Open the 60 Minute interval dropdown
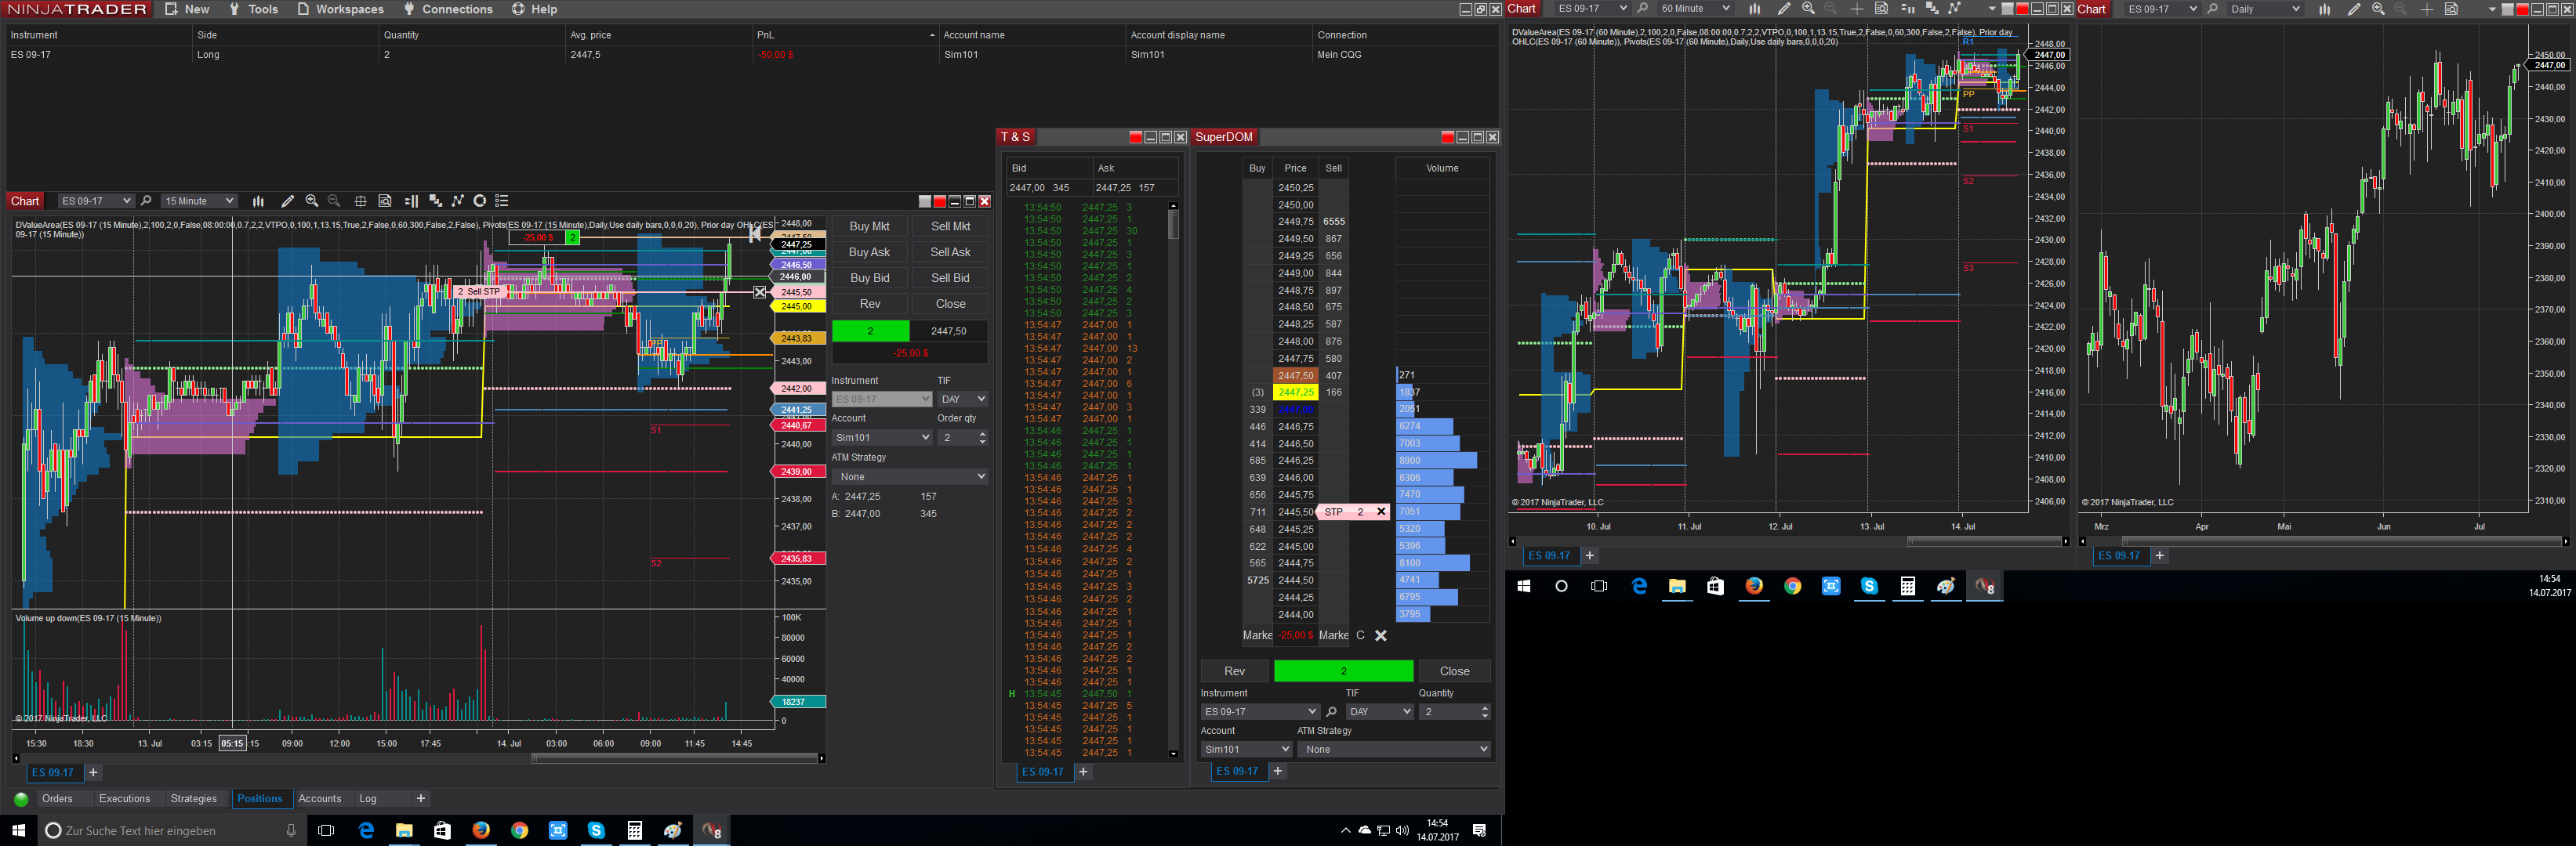This screenshot has width=2576, height=846. pyautogui.click(x=1695, y=9)
